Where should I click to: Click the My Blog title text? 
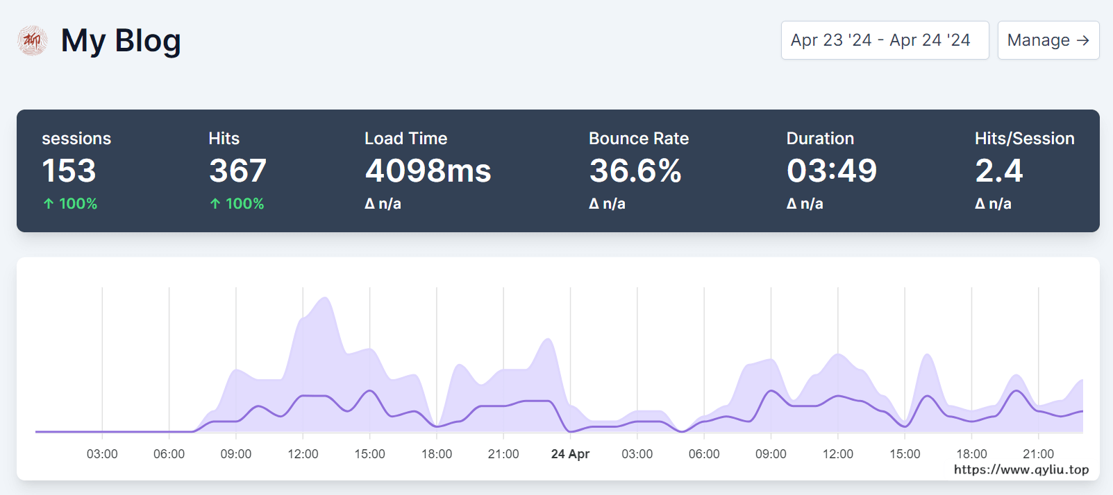(x=121, y=41)
